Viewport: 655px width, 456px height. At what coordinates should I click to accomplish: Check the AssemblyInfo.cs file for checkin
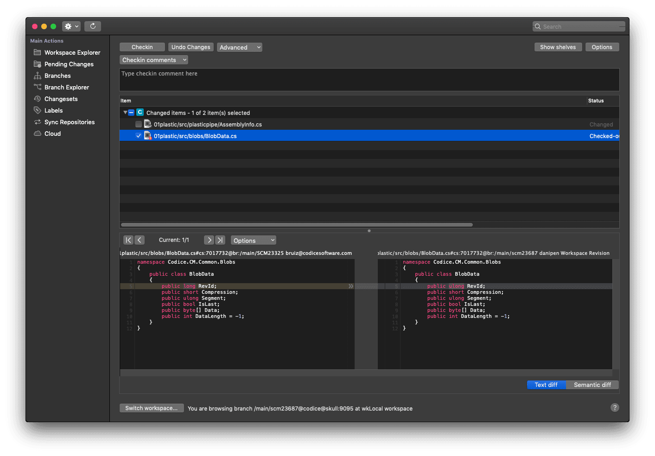tap(138, 124)
